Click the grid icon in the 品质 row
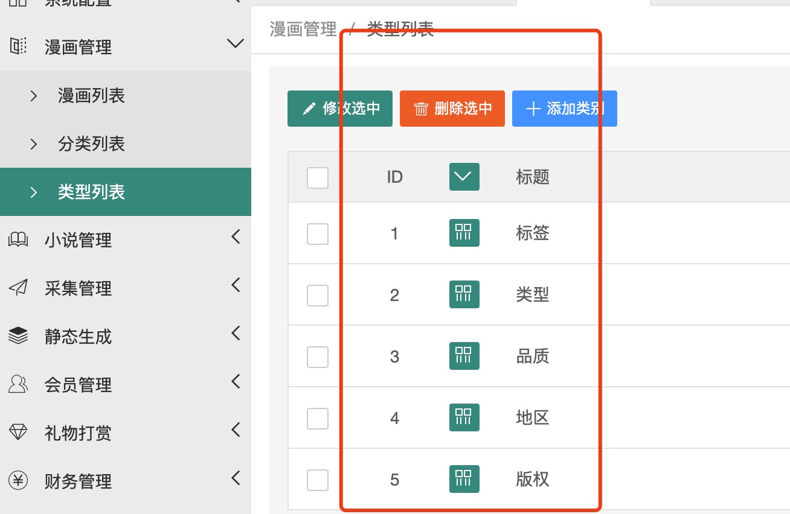Viewport: 790px width, 514px height. point(464,356)
